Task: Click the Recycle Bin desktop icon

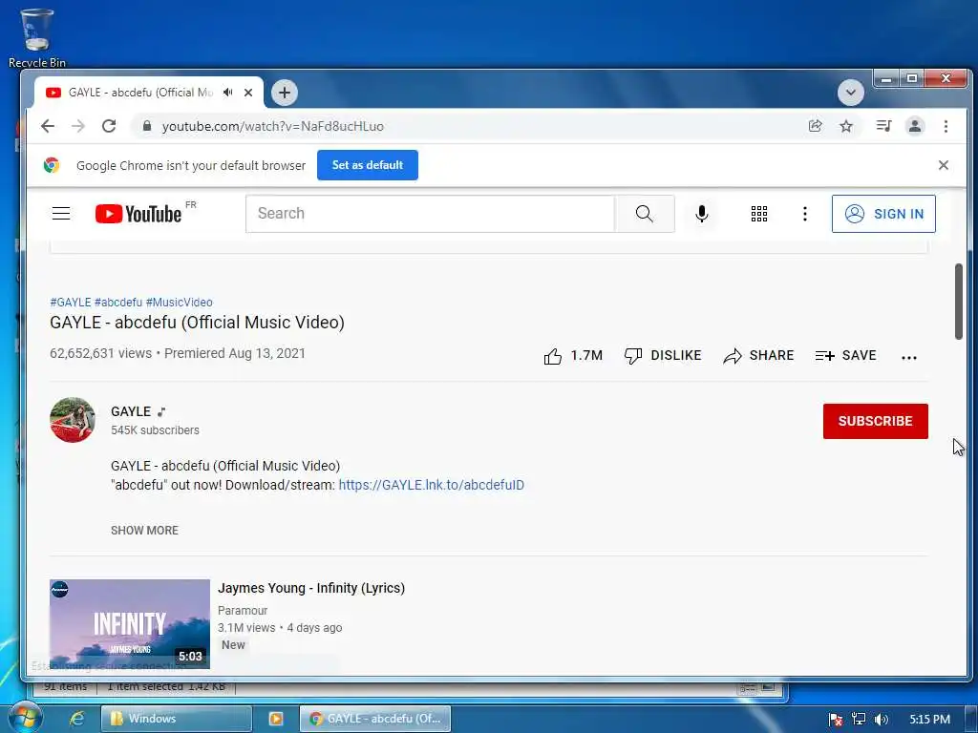Action: tap(37, 37)
